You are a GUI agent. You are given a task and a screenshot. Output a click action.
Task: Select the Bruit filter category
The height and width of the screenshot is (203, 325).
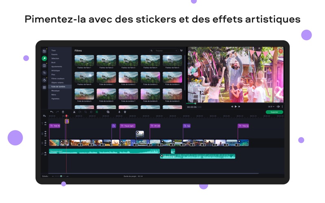(53, 63)
